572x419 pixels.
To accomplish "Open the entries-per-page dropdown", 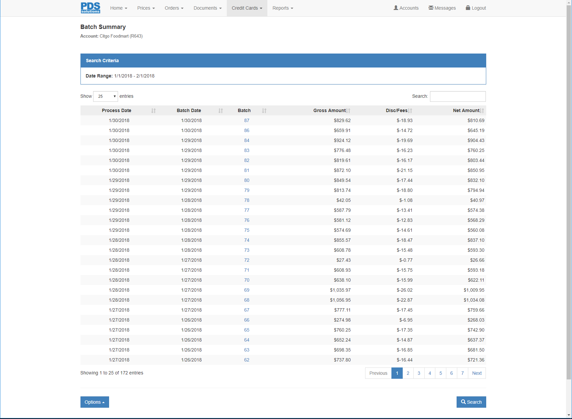I will [106, 96].
